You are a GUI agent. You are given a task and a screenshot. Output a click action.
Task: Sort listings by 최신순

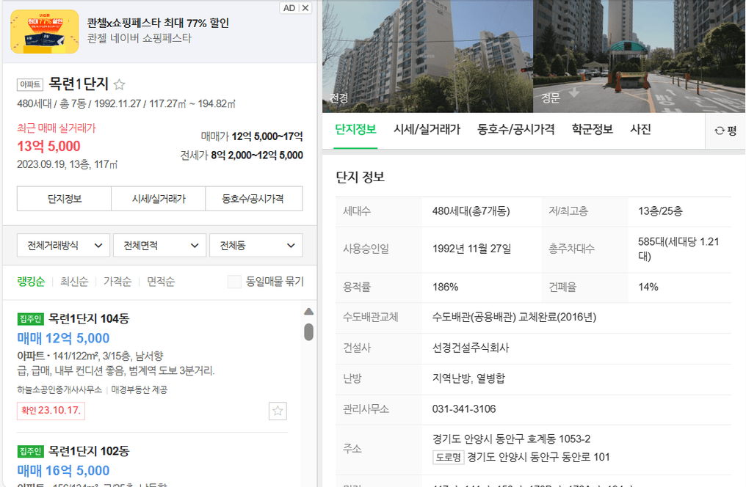(x=74, y=282)
